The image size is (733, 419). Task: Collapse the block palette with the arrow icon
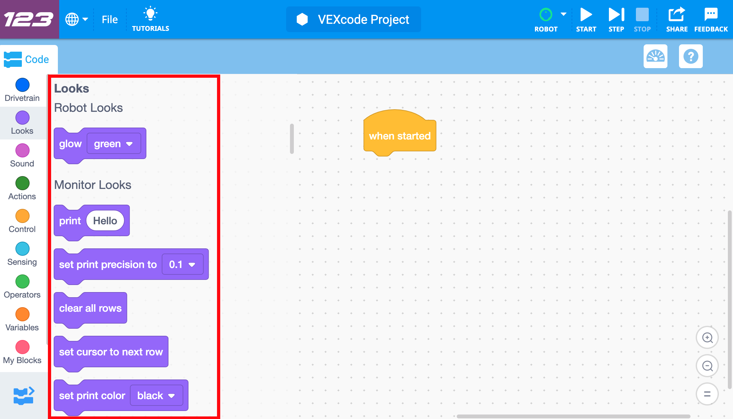pyautogui.click(x=23, y=396)
